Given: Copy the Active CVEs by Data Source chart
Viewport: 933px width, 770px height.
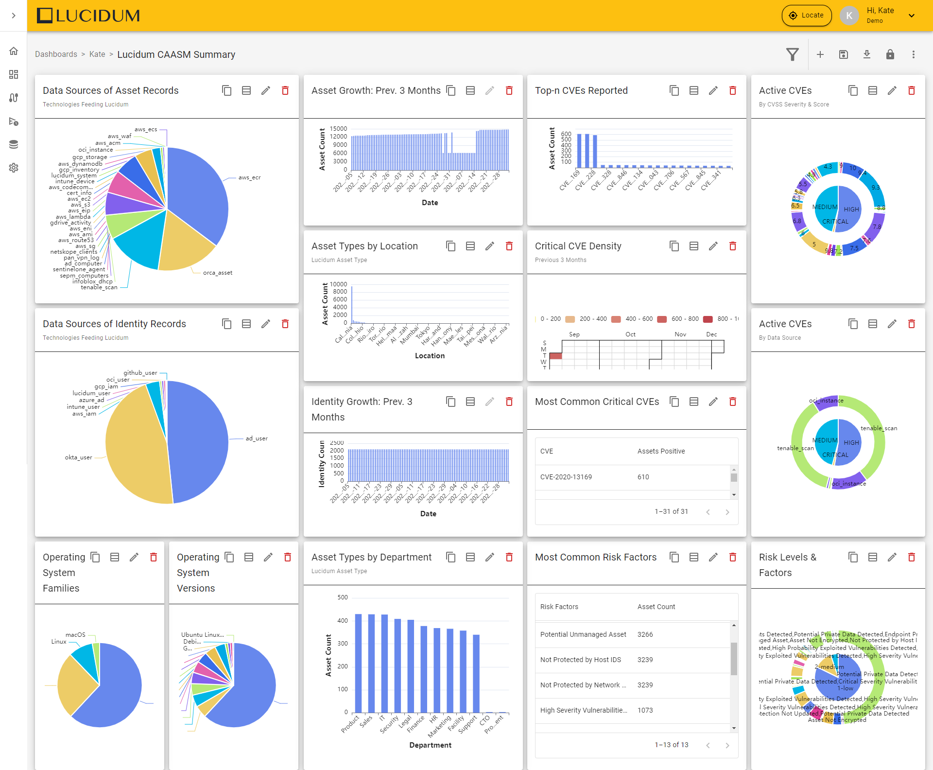Looking at the screenshot, I should (853, 324).
